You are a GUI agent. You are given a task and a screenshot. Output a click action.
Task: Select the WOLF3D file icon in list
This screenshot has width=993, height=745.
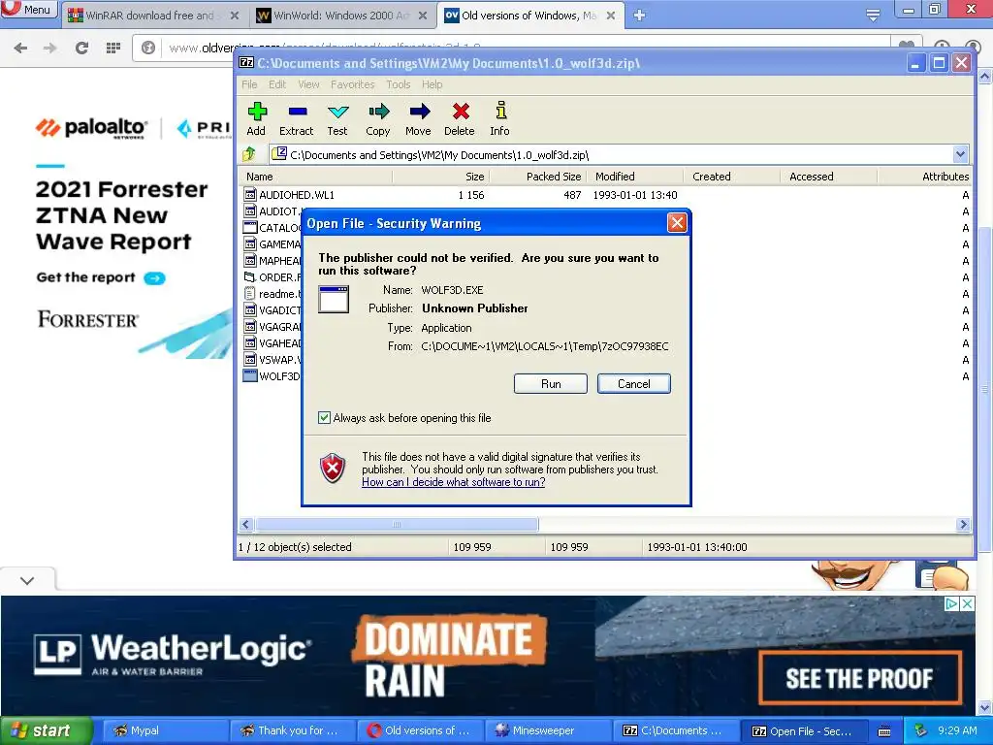(250, 375)
